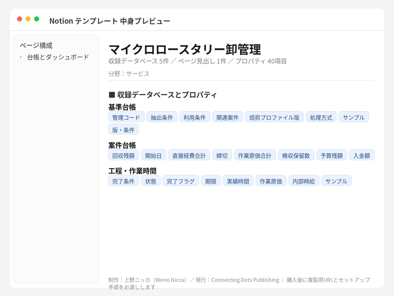The image size is (394, 296).
Task: Select the 回収残額 property tag
Action: (124, 155)
